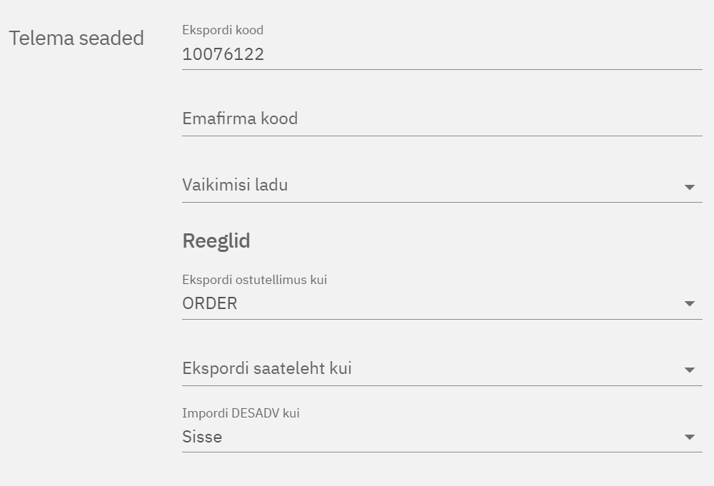
Task: Focus the Emafirma kood text field
Action: (442, 119)
